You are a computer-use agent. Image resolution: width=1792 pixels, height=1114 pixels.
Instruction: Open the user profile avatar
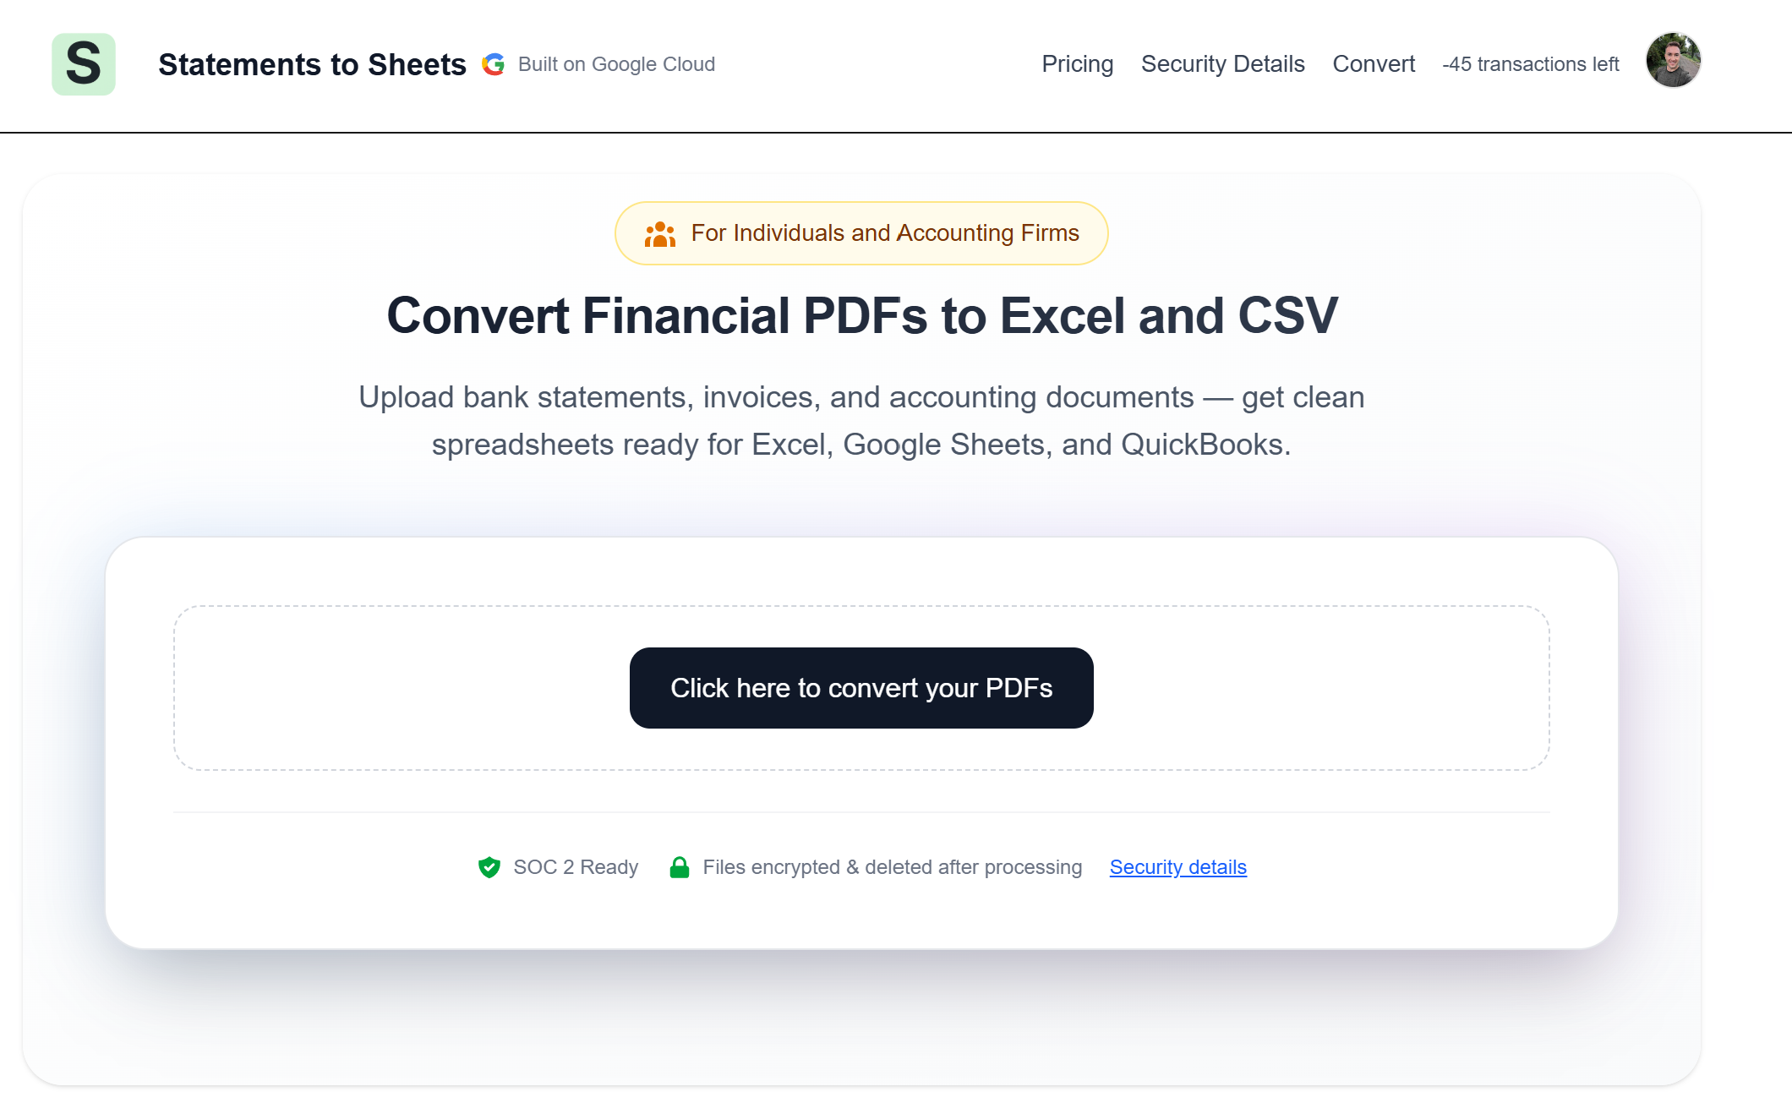1673,60
